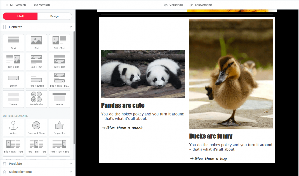Open the Vorschau preview

coord(173,5)
